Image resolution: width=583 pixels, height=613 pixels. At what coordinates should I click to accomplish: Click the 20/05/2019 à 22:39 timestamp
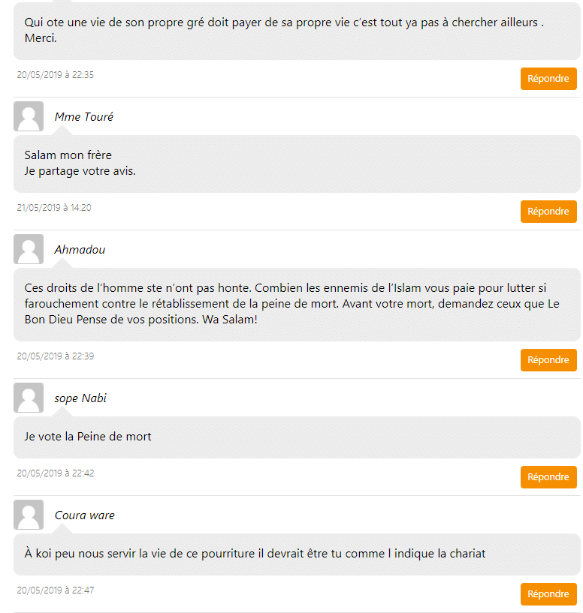[x=55, y=356]
